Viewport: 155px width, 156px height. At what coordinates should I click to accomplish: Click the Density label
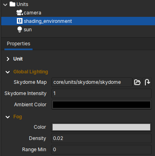37,138
